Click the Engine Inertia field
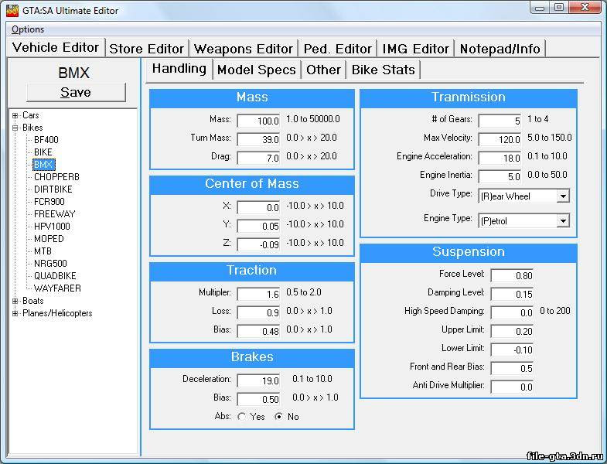The height and width of the screenshot is (464, 607). tap(500, 176)
